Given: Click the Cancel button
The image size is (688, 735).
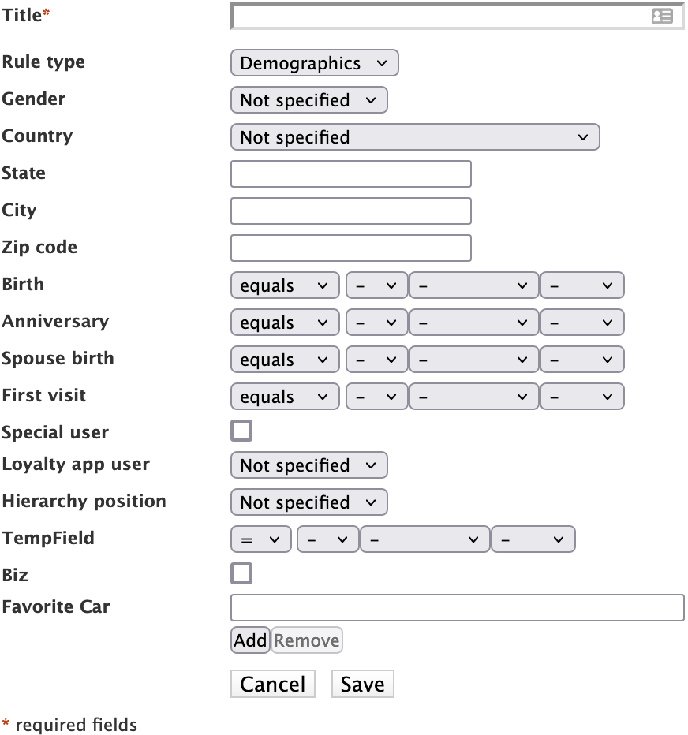Looking at the screenshot, I should pyautogui.click(x=272, y=684).
